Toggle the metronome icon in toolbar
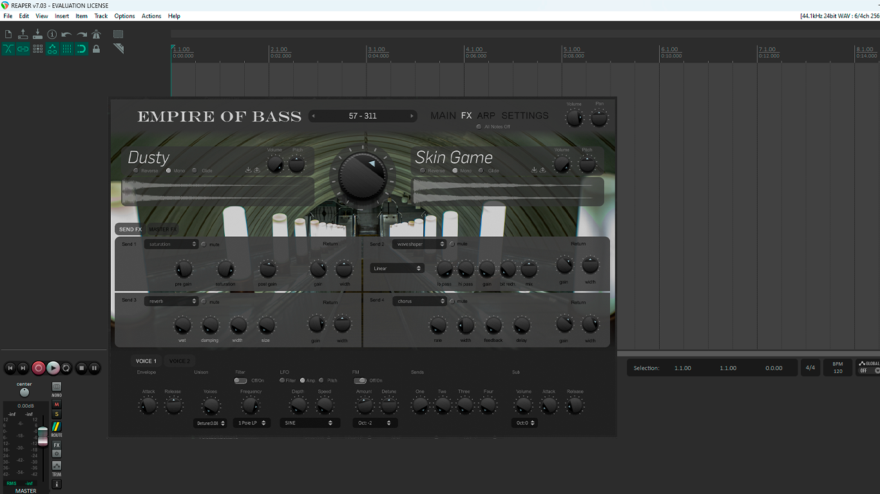Viewport: 880px width, 494px height. pyautogui.click(x=97, y=34)
